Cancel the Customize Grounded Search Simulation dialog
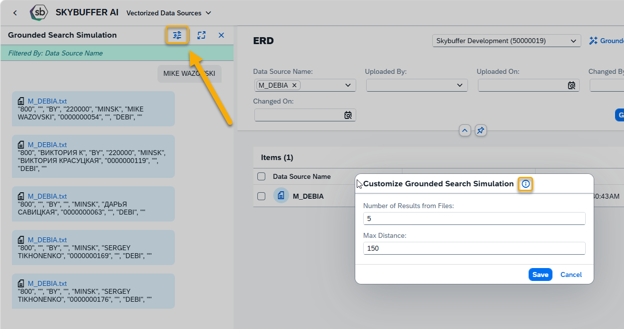The height and width of the screenshot is (329, 624). point(571,274)
